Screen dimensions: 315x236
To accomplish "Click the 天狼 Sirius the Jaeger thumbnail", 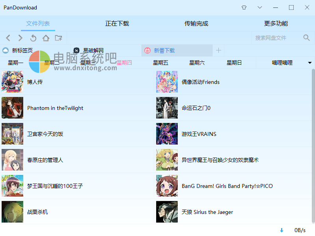I will (x=167, y=212).
